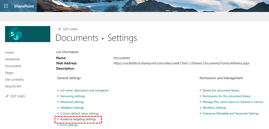
Task: Open Validation settings link
Action: tap(72, 108)
